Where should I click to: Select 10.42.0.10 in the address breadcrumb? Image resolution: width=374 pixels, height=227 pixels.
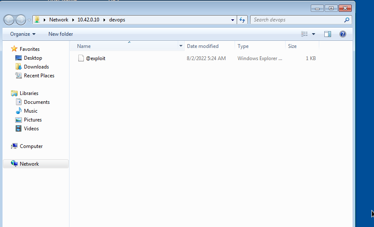pos(88,20)
